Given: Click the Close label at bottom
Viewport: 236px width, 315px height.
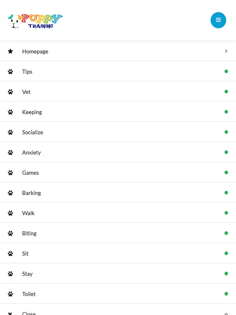Looking at the screenshot, I should coord(29,313).
